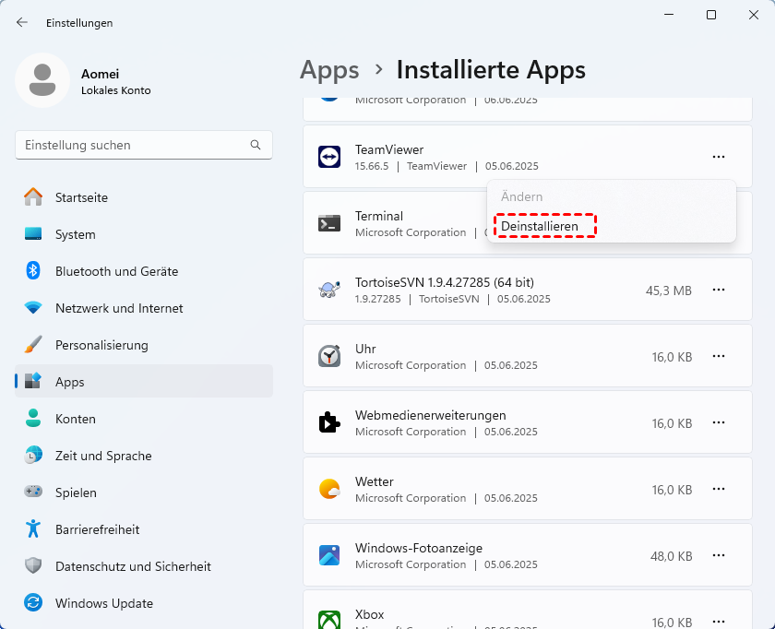Select Datenschutz und Sicherheit in sidebar
Screen dimensions: 775x629
pos(133,566)
